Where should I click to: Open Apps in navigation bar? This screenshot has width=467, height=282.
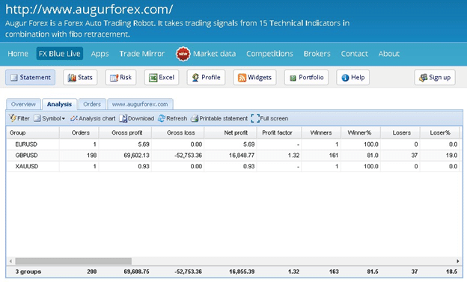(100, 54)
